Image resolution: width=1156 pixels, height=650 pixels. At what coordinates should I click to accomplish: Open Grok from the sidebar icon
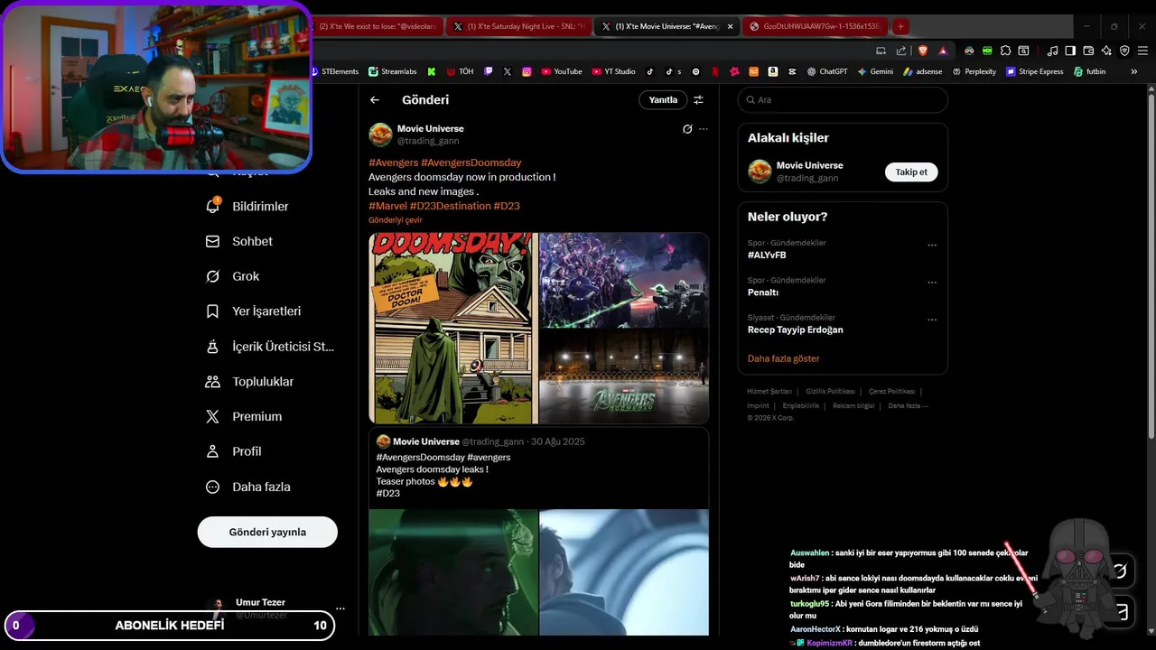[213, 276]
